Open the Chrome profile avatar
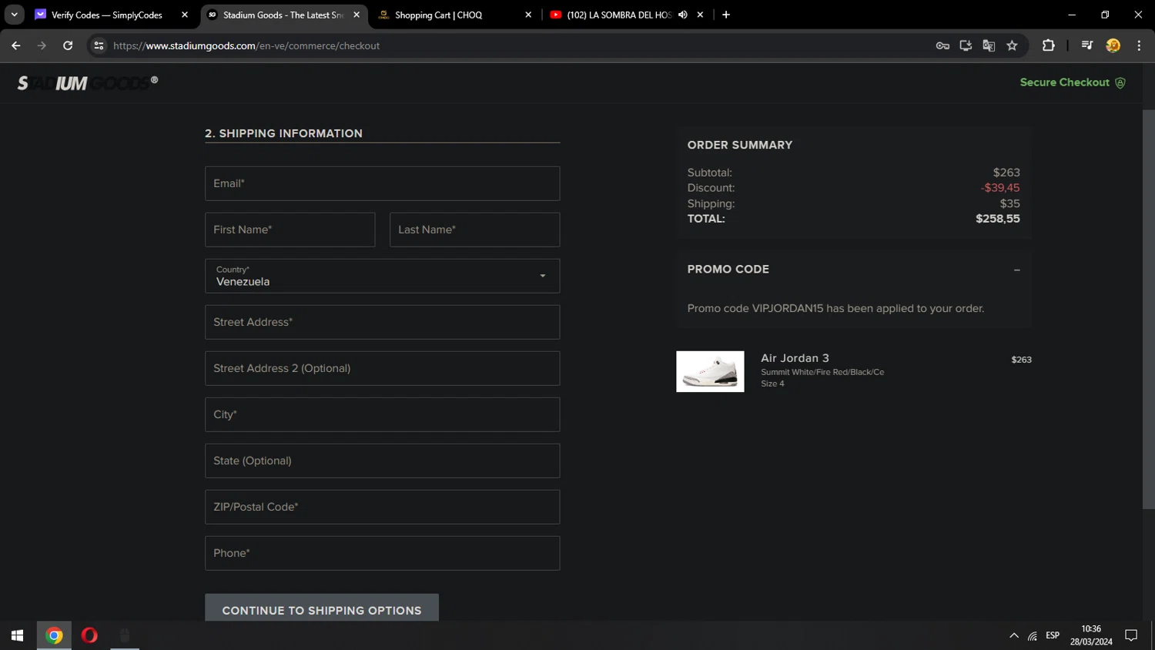1155x650 pixels. click(1113, 45)
